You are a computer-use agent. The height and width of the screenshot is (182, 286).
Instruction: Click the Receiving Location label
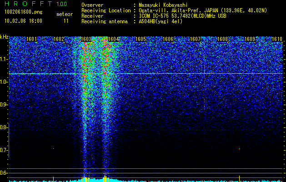point(106,11)
